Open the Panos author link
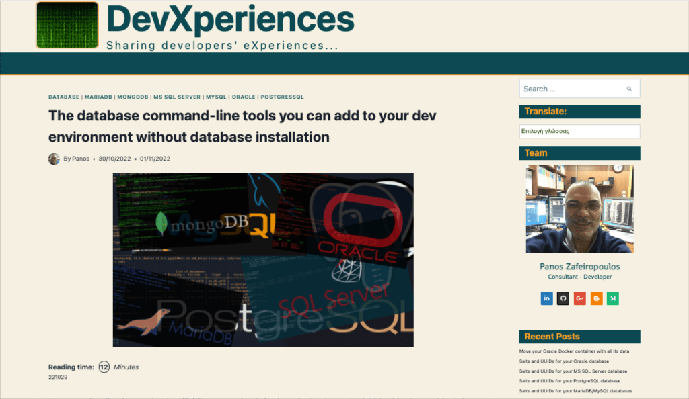Screen dimensions: 689x399 [81, 159]
